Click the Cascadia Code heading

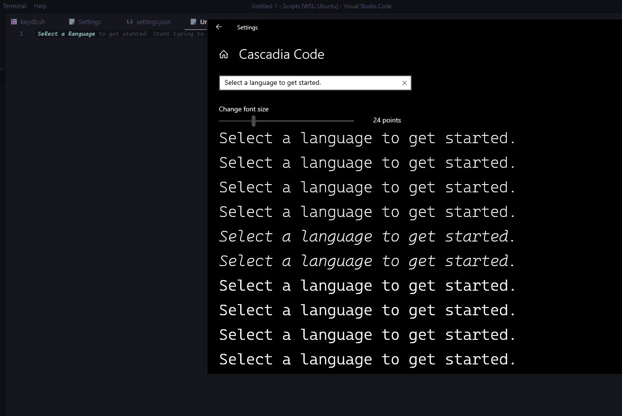pos(282,54)
